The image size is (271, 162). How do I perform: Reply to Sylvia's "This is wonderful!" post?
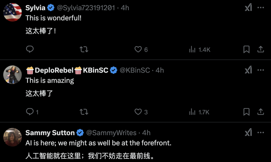pyautogui.click(x=30, y=49)
